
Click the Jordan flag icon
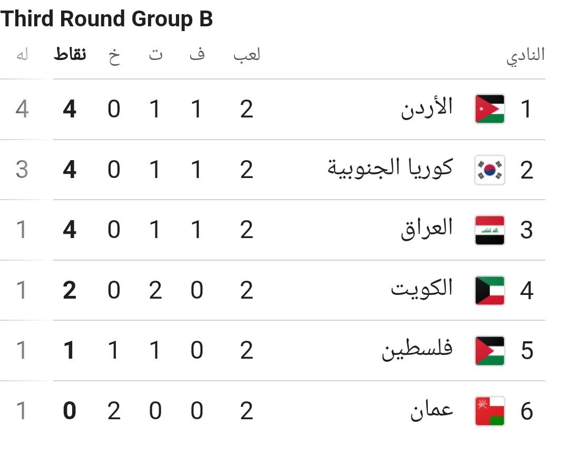click(x=489, y=109)
